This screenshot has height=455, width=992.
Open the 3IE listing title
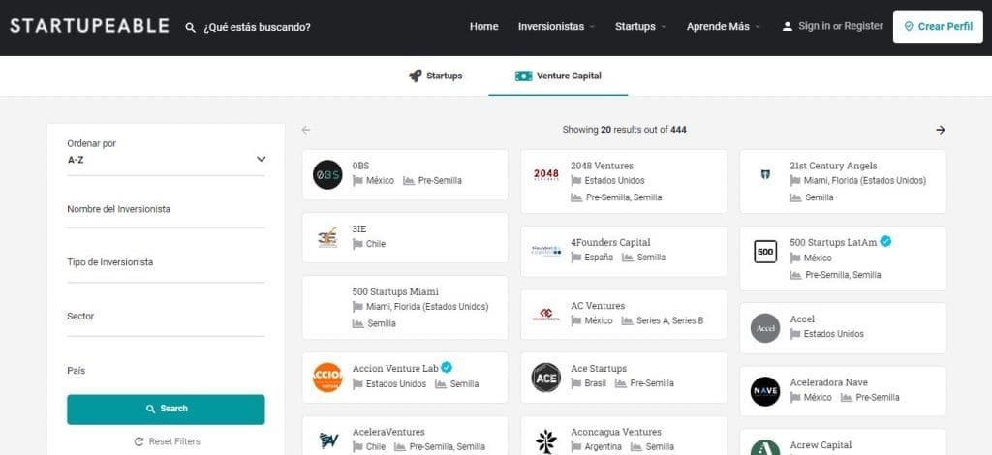point(359,228)
